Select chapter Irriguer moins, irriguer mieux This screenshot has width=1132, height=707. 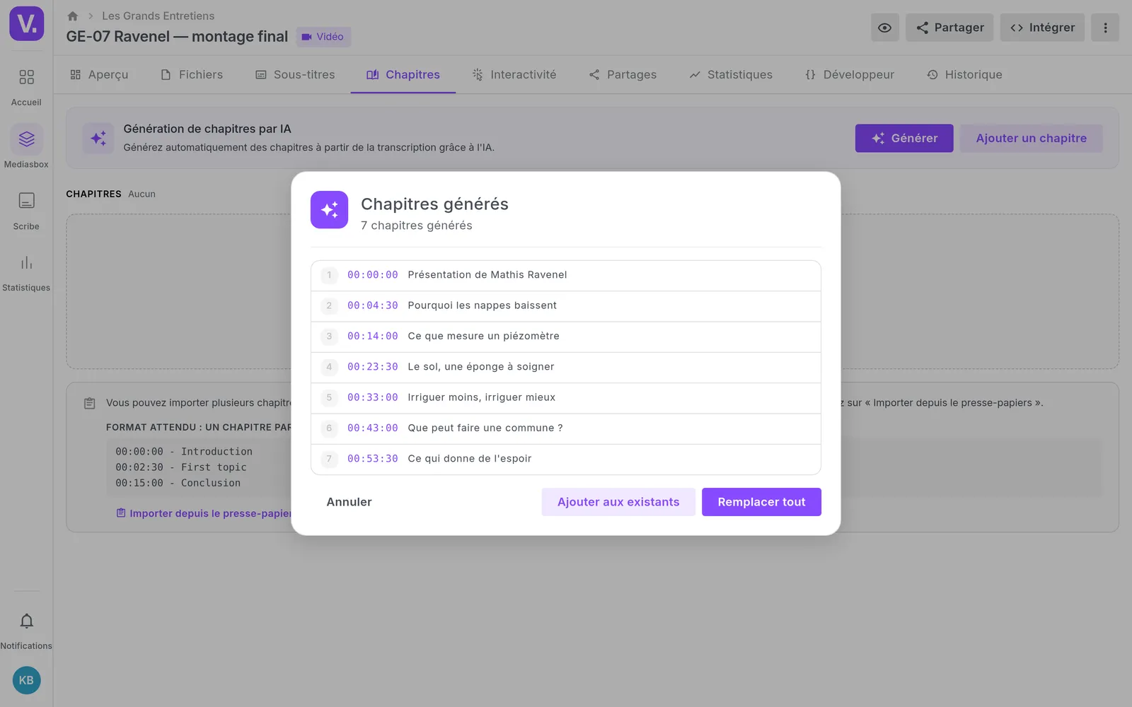(566, 397)
